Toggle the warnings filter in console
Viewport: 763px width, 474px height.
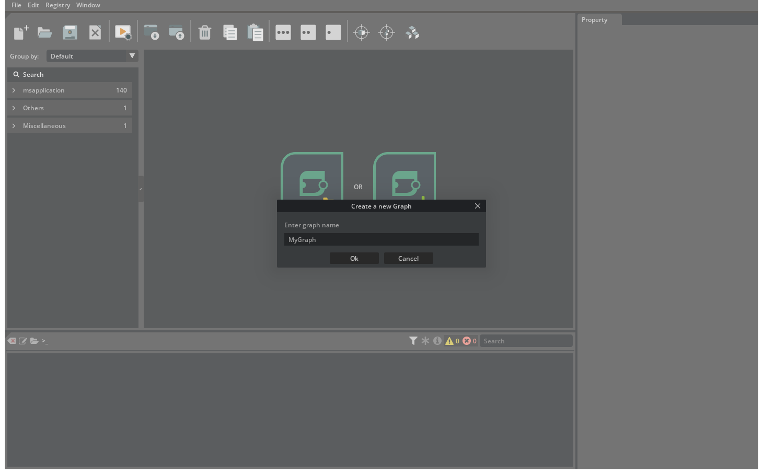tap(452, 341)
